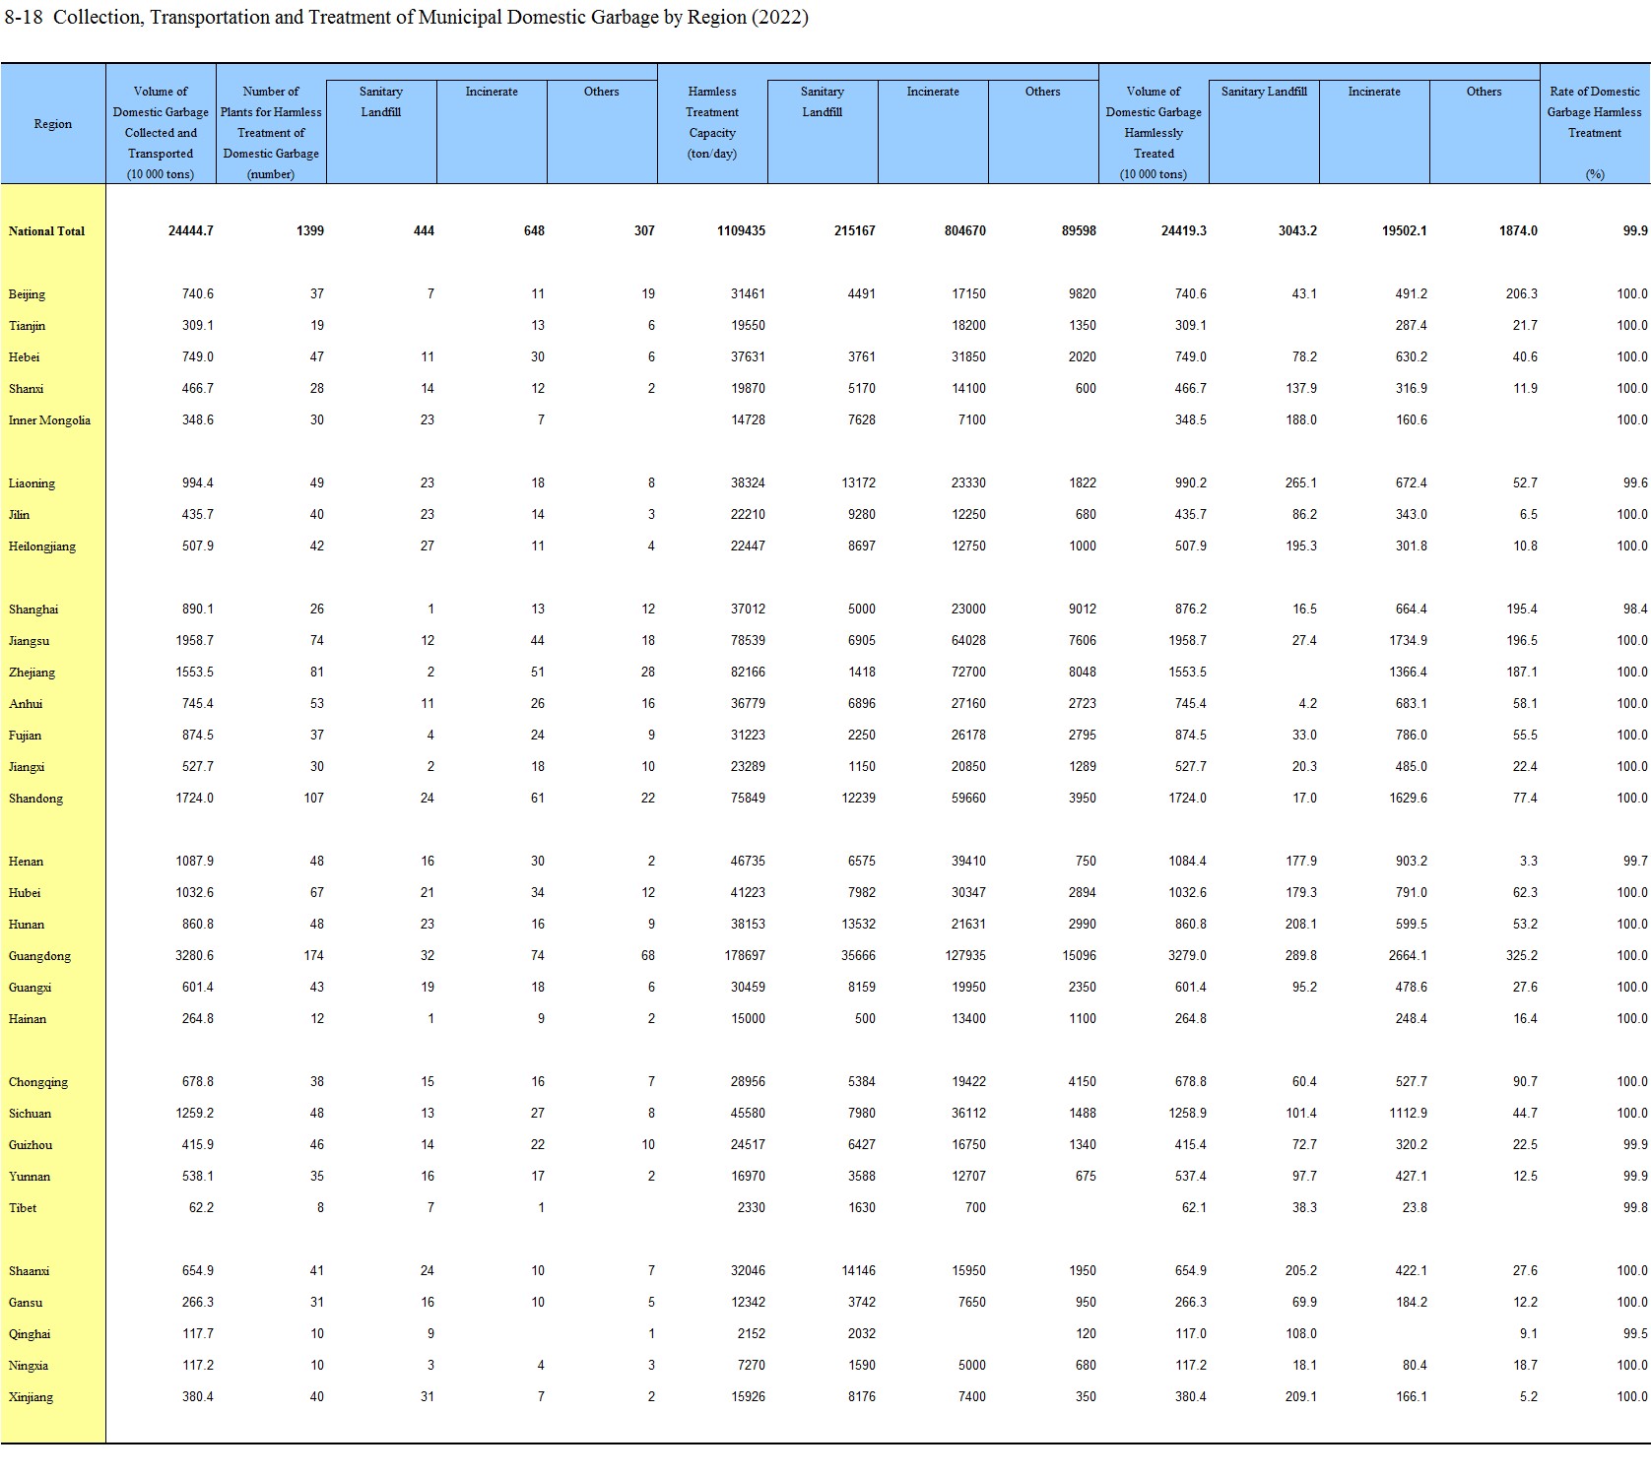This screenshot has width=1651, height=1476.
Task: Select Guangdong plant count 174
Action: [313, 956]
